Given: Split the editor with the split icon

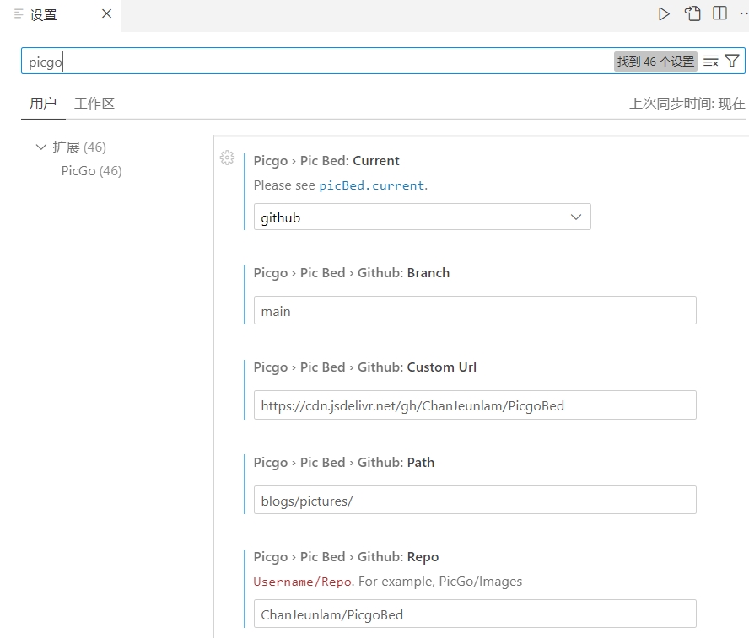Looking at the screenshot, I should pos(719,13).
